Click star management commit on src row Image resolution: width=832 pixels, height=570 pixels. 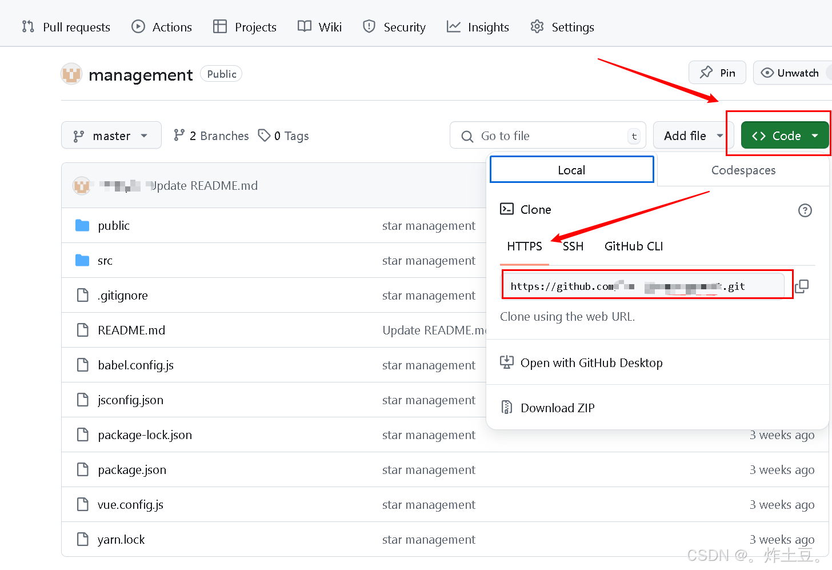(x=429, y=261)
